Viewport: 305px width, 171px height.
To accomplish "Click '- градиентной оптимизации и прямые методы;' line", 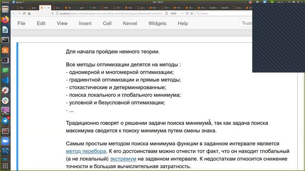I will pyautogui.click(x=123, y=80).
